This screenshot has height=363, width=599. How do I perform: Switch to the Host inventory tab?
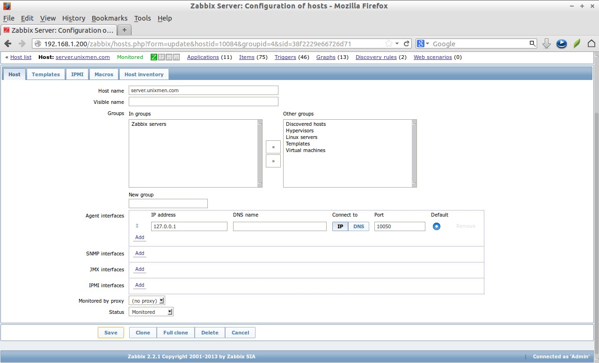144,74
